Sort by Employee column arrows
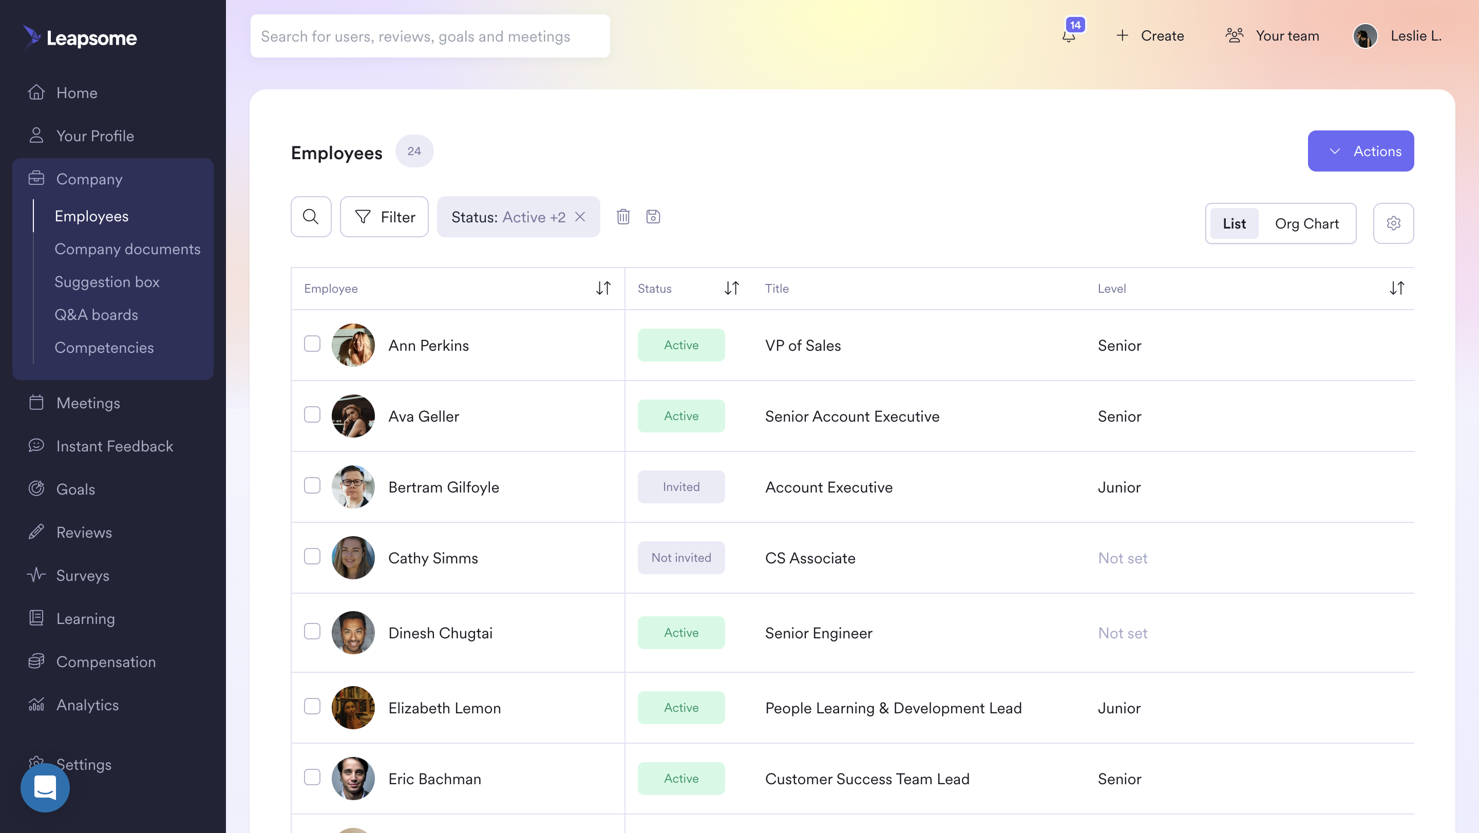Screen dimensions: 1479x833 coord(603,288)
